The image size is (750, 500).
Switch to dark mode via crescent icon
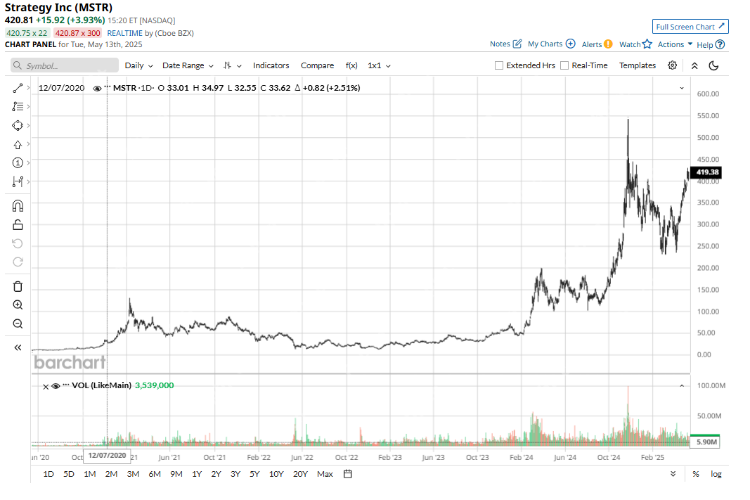click(713, 65)
